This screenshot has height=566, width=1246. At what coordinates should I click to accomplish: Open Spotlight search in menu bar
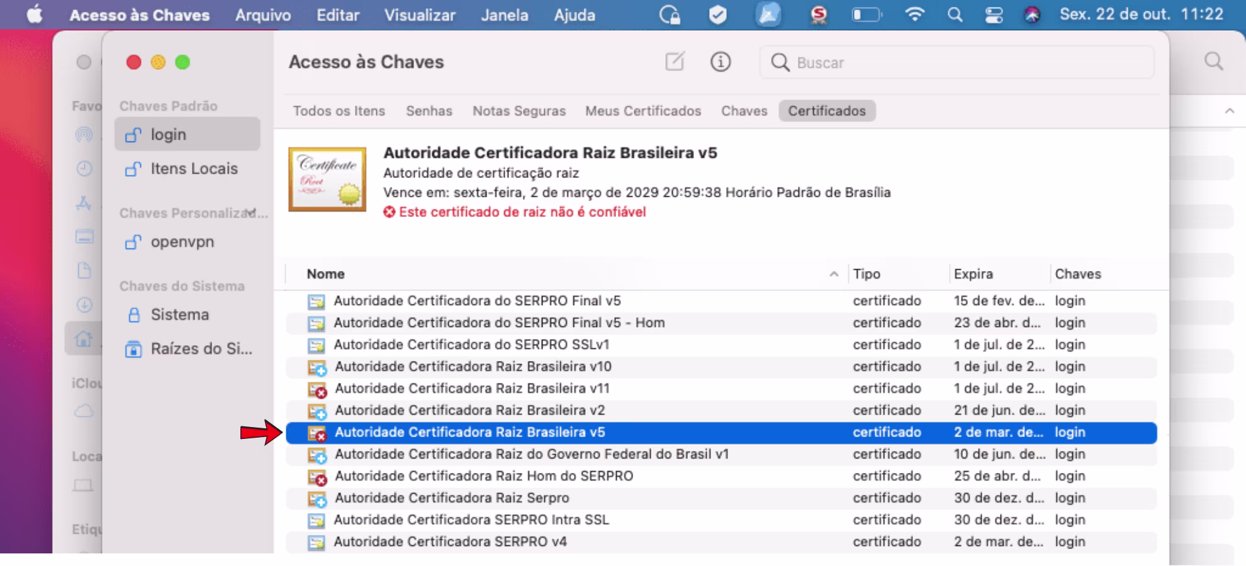[955, 14]
